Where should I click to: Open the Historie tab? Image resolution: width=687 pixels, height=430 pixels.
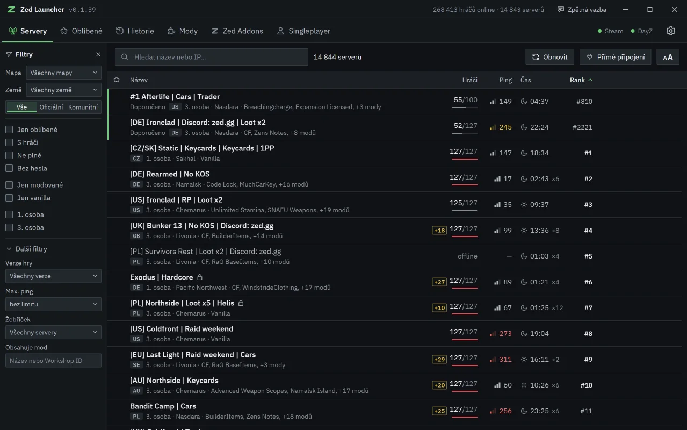tap(135, 31)
